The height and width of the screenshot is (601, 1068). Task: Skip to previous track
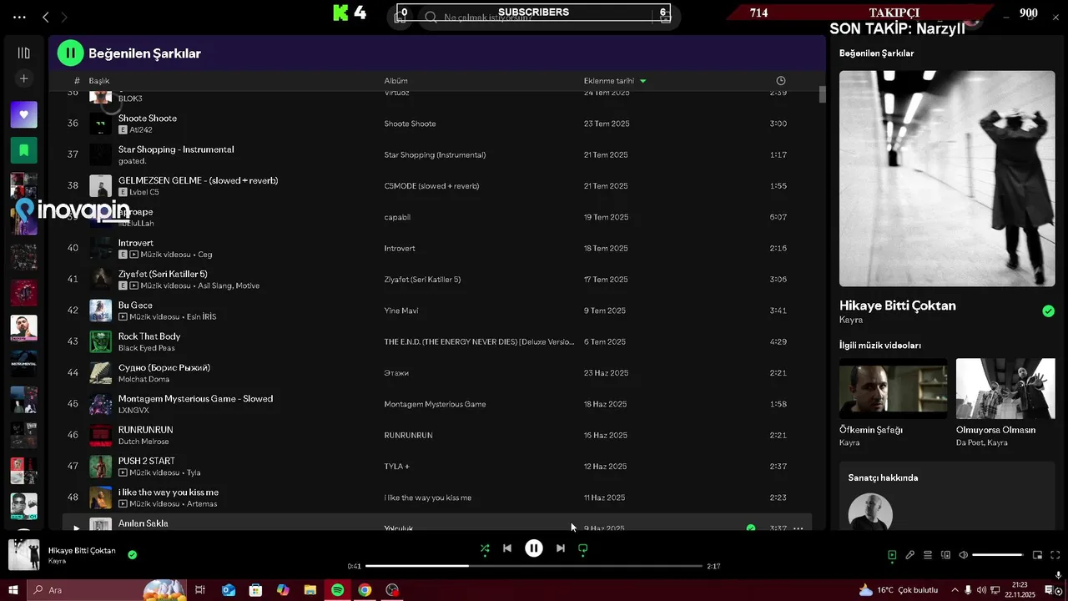pyautogui.click(x=507, y=548)
